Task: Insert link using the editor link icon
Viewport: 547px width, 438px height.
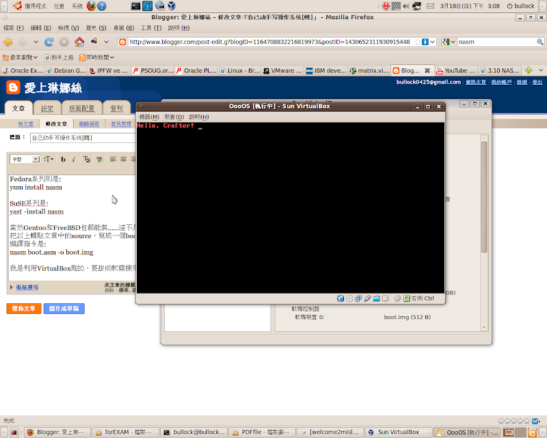Action: [100, 159]
